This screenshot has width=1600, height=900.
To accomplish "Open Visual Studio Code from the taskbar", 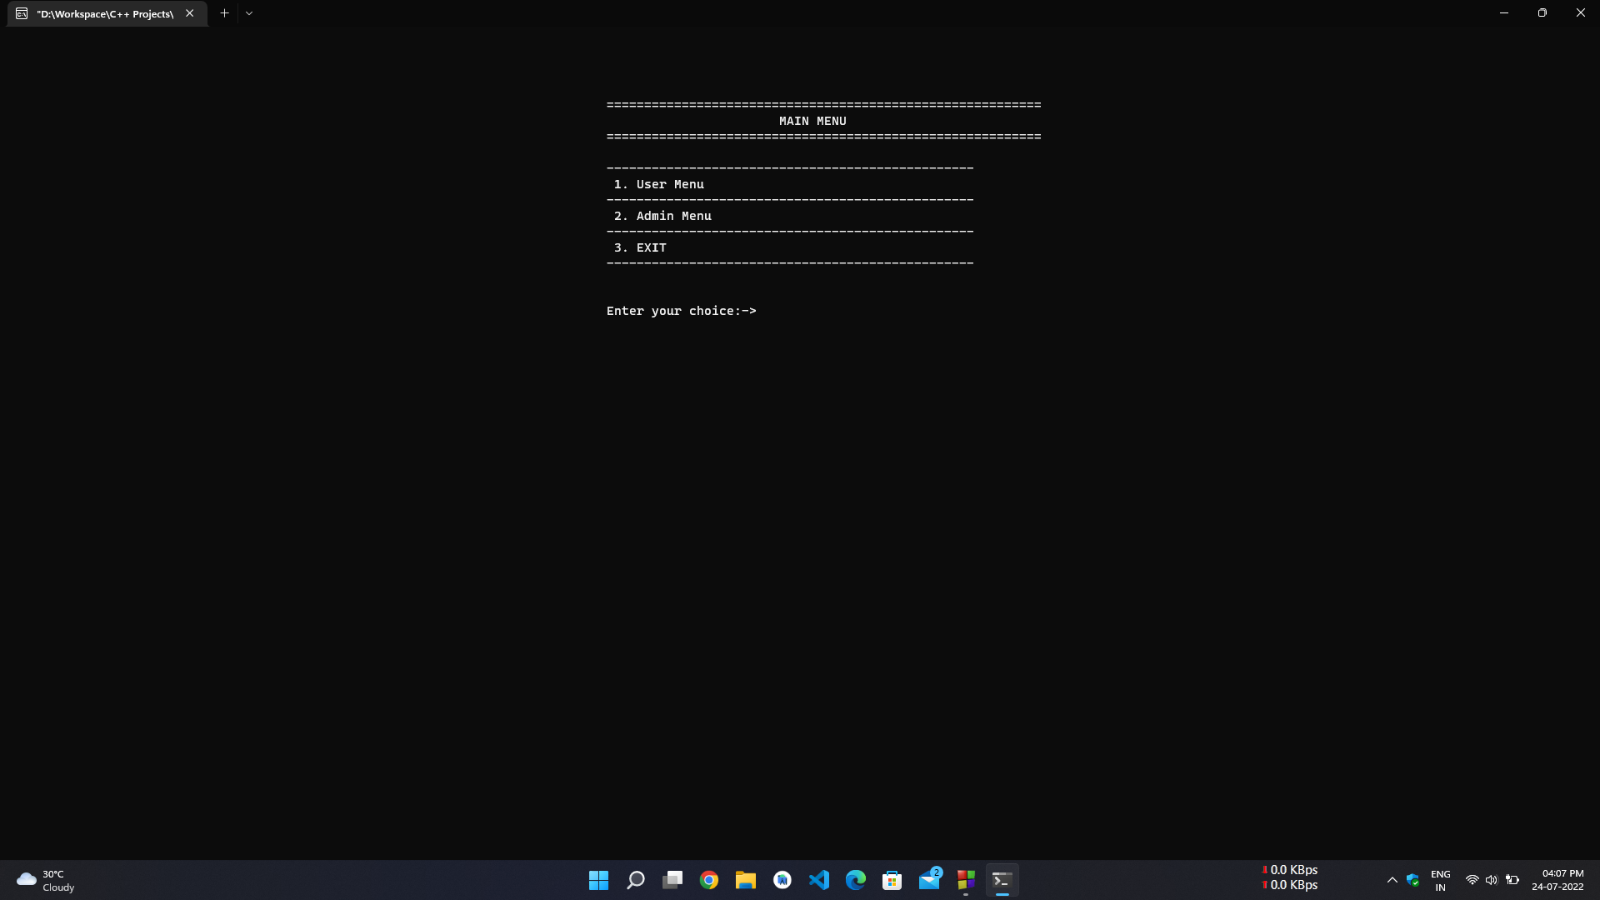I will (x=819, y=880).
